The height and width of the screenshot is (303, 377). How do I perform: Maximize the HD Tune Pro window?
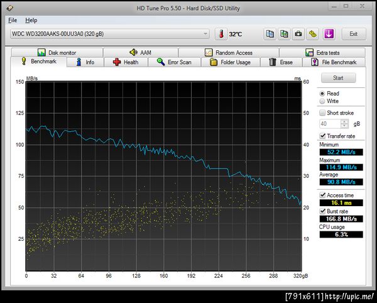(x=346, y=6)
